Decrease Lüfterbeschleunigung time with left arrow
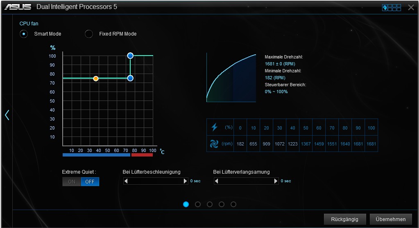The width and height of the screenshot is (419, 228). [x=126, y=181]
